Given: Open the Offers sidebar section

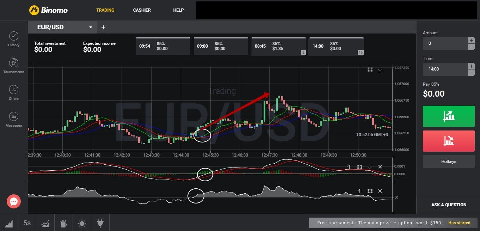Looking at the screenshot, I should [14, 93].
